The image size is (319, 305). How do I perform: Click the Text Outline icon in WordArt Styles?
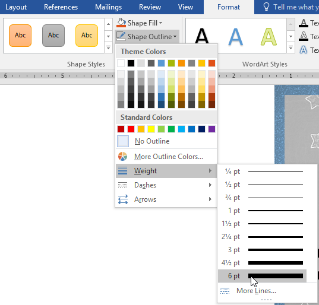tap(304, 36)
